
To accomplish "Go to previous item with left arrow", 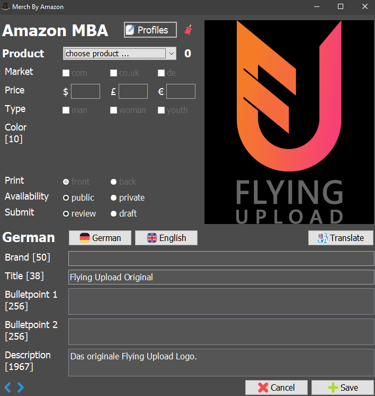I will coord(7,387).
